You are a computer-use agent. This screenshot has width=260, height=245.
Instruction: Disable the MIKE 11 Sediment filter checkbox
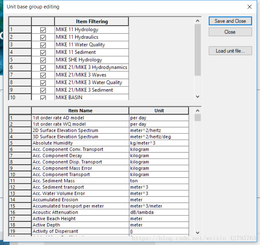(43, 53)
